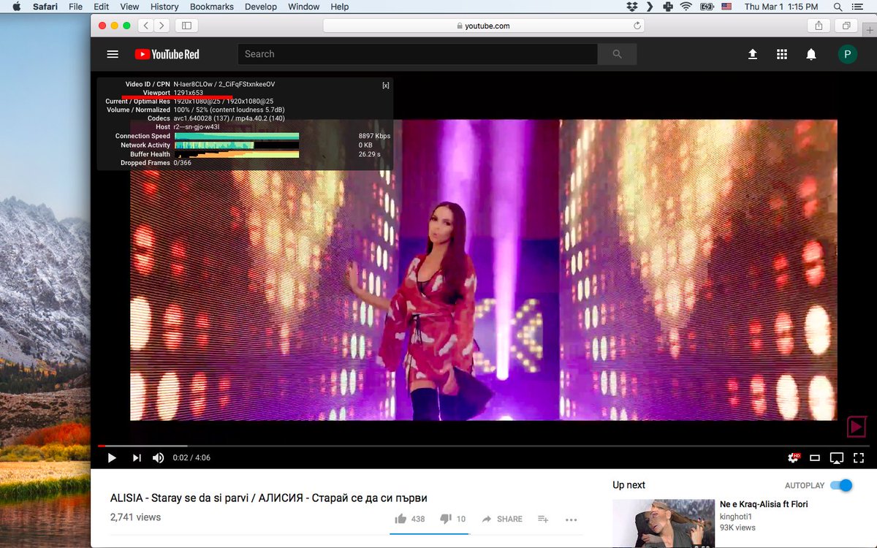Open the Safari menu
877x548 pixels.
[45, 7]
